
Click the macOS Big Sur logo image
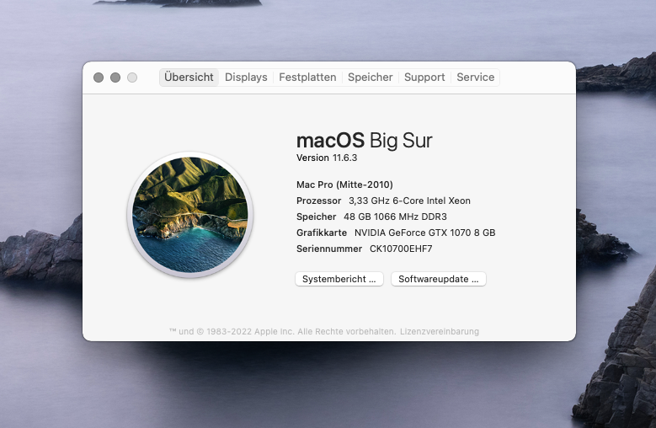(190, 215)
